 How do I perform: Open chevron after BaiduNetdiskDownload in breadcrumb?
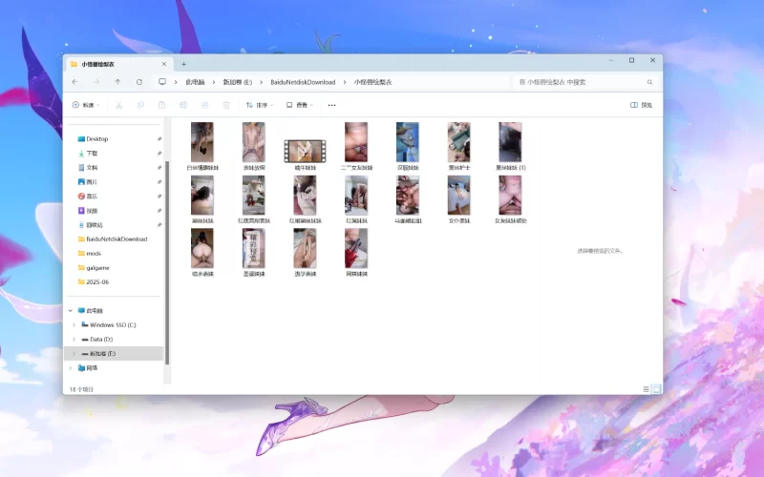pyautogui.click(x=345, y=82)
